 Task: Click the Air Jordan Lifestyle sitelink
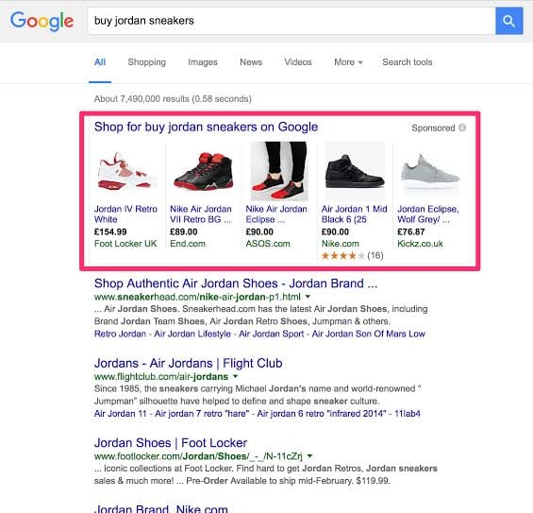pyautogui.click(x=192, y=333)
